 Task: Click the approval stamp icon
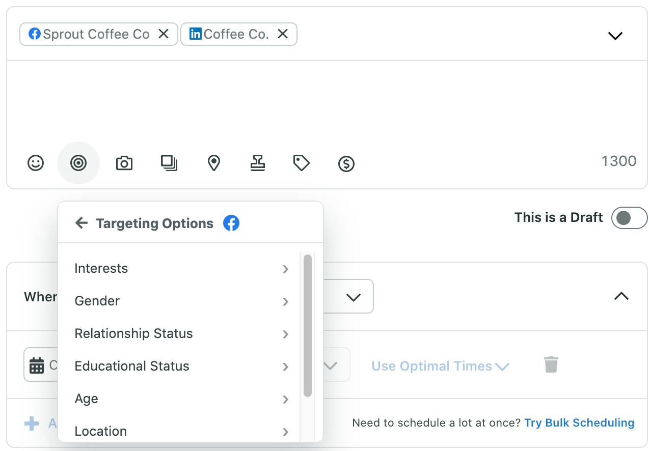click(258, 163)
